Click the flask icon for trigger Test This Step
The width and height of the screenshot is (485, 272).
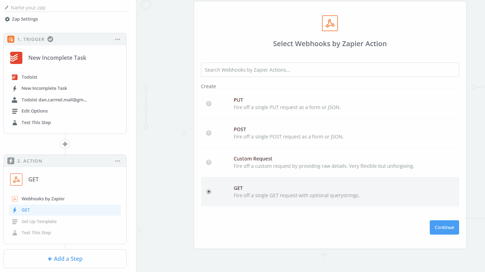(15, 123)
